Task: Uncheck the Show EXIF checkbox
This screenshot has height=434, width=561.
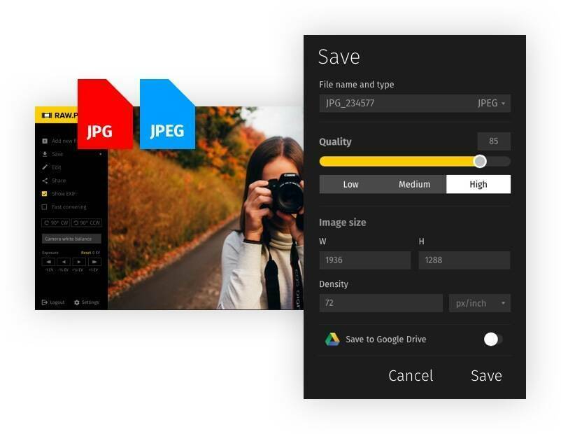Action: [44, 194]
